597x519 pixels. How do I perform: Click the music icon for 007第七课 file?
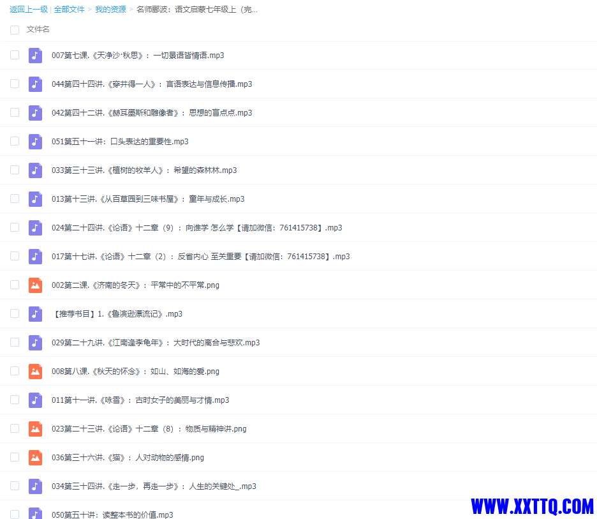[36, 56]
